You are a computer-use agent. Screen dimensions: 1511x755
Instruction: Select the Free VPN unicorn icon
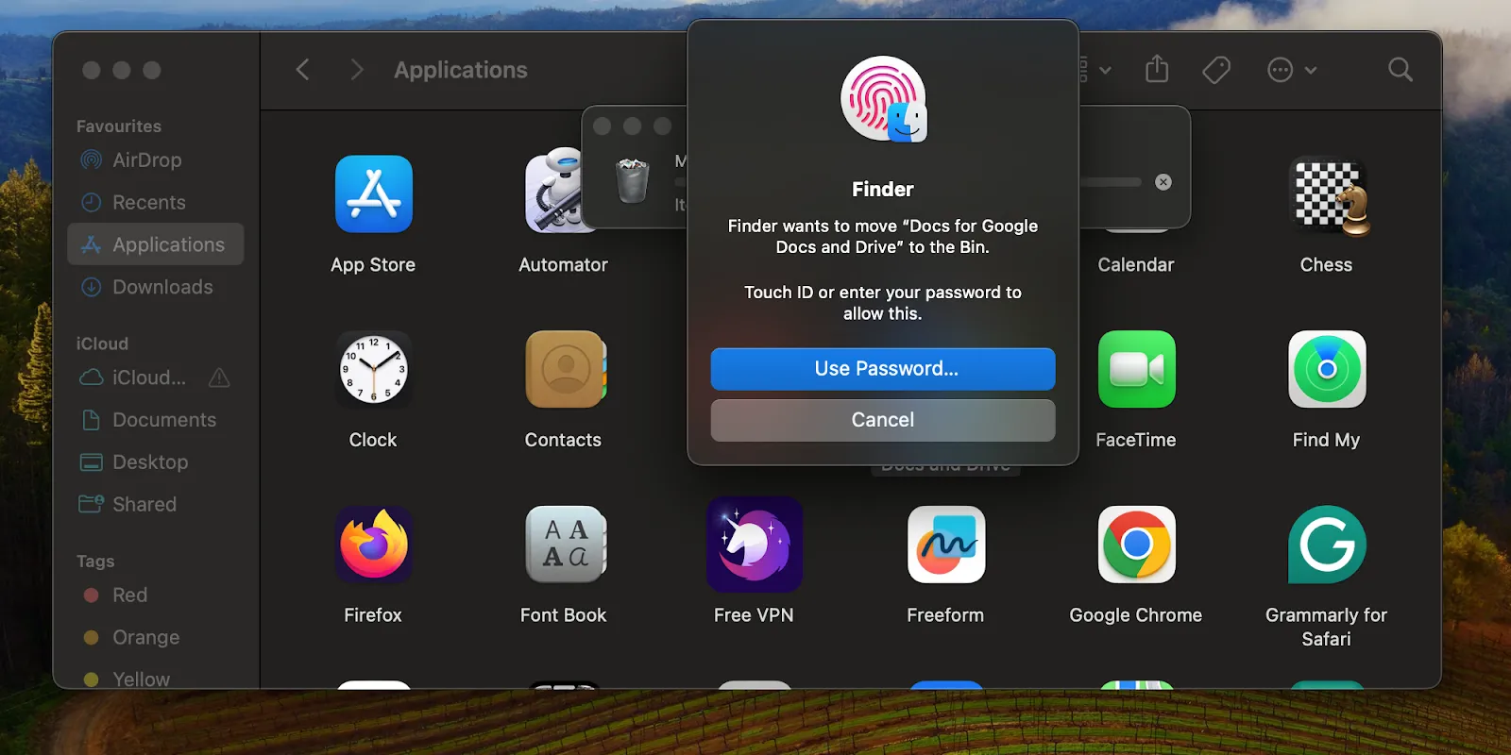[x=755, y=545]
